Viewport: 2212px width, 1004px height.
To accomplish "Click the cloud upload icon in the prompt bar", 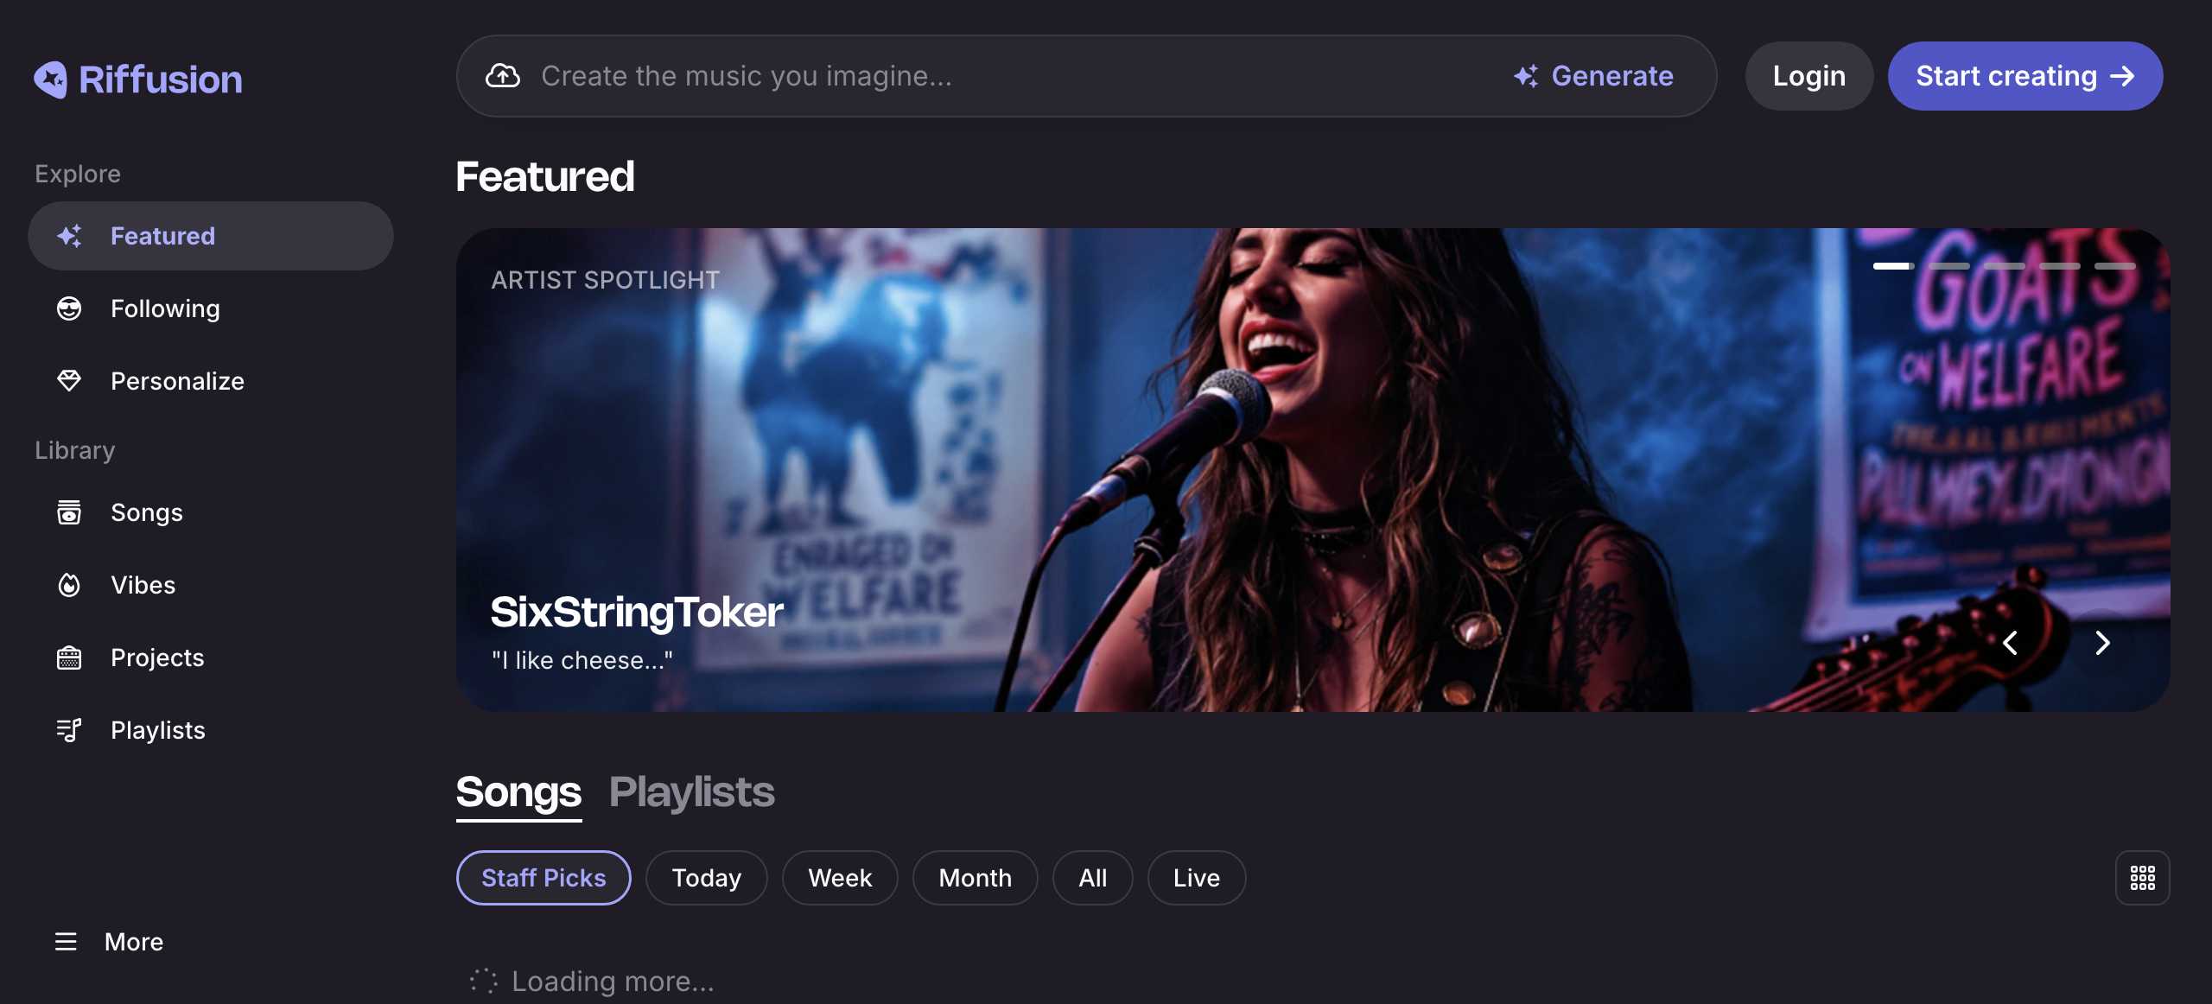I will (x=503, y=76).
